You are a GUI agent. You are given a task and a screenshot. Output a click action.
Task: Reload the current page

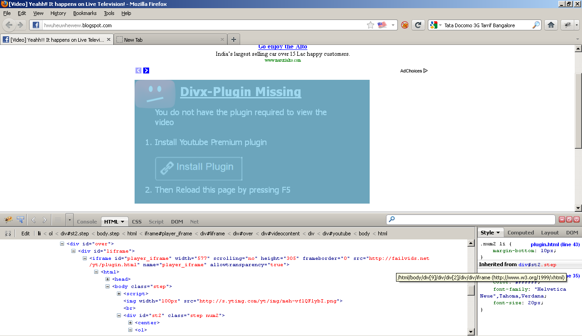pyautogui.click(x=418, y=25)
